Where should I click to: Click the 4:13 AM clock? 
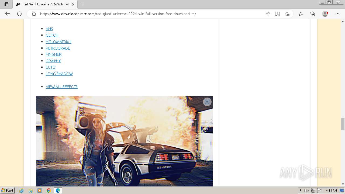[x=331, y=190]
